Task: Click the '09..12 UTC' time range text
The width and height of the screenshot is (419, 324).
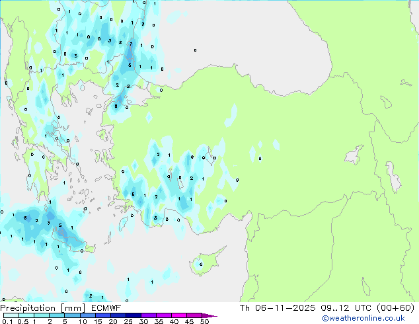Action: coord(346,308)
